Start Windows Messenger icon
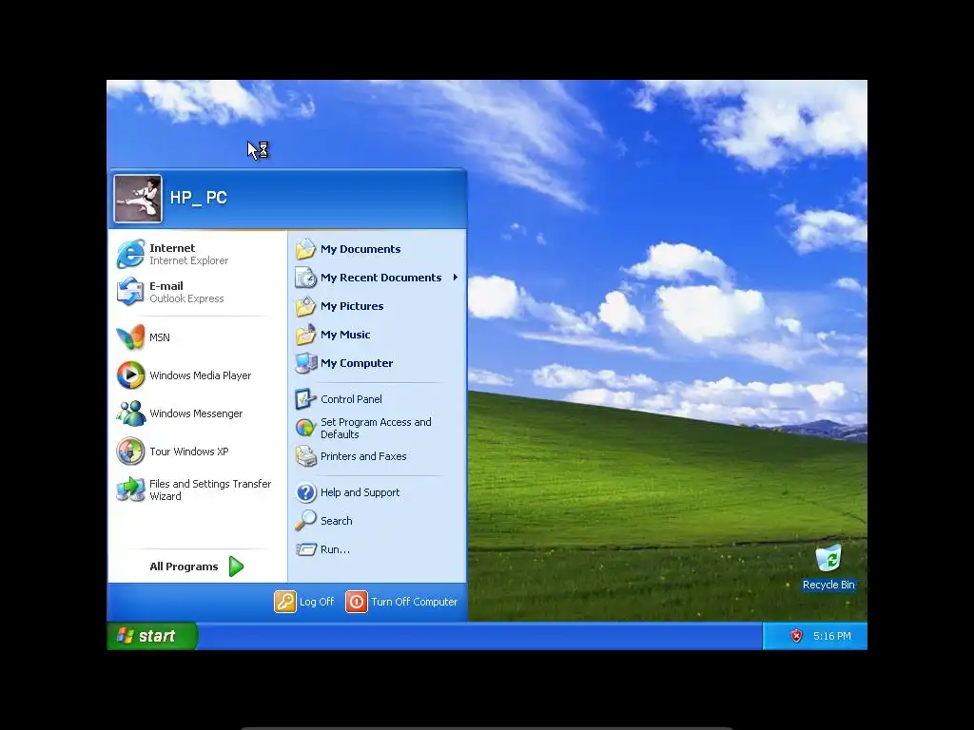This screenshot has height=730, width=974. click(x=130, y=413)
